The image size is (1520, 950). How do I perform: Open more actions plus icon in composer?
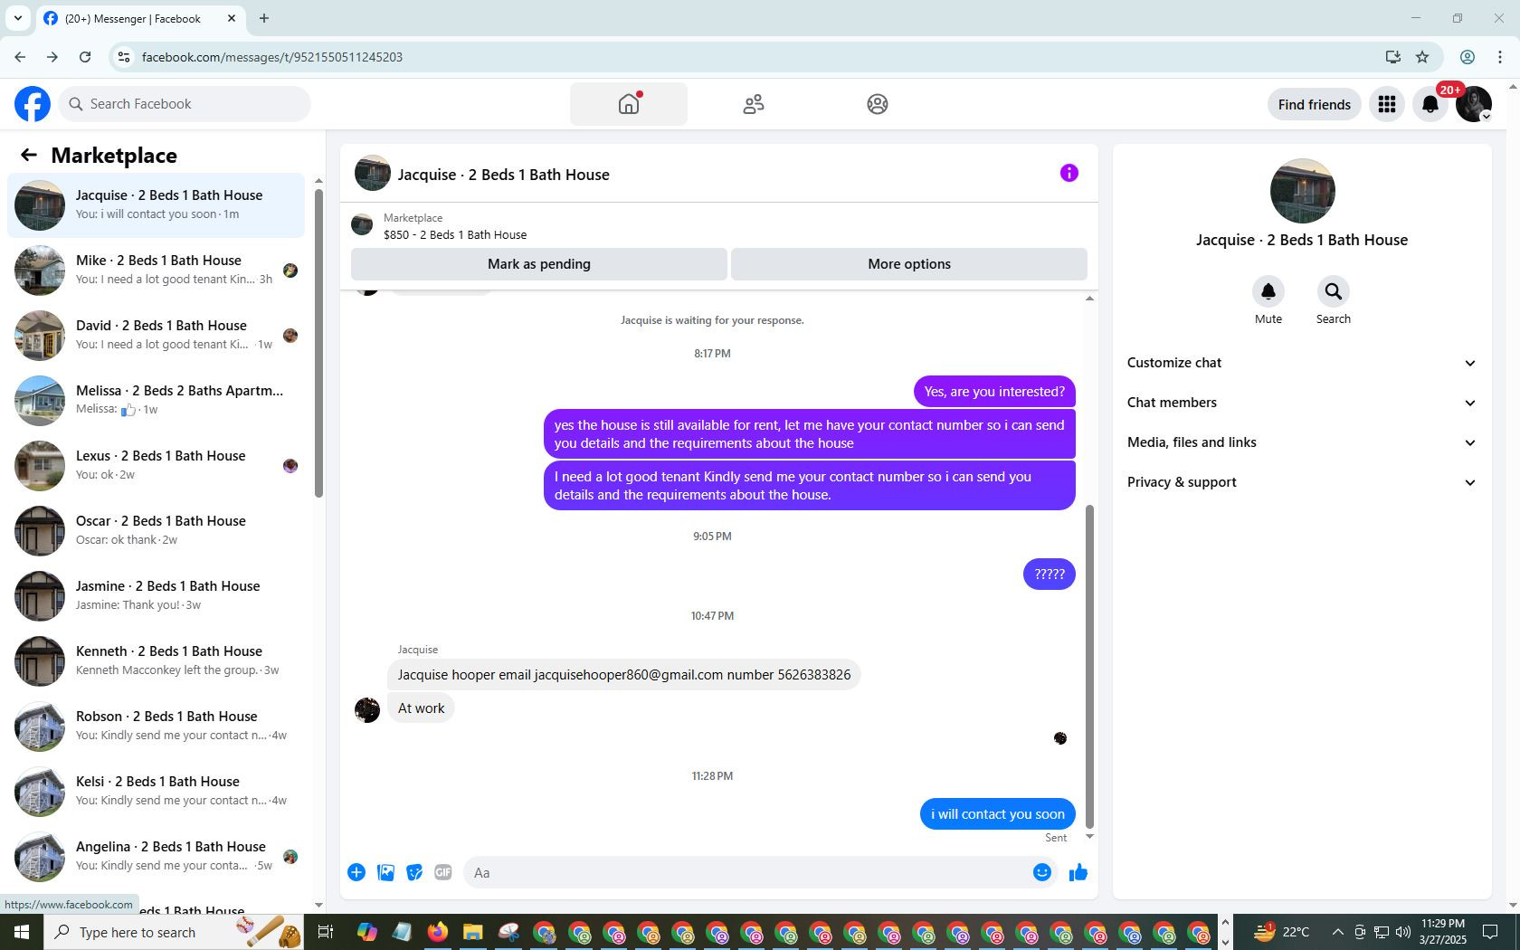click(356, 872)
